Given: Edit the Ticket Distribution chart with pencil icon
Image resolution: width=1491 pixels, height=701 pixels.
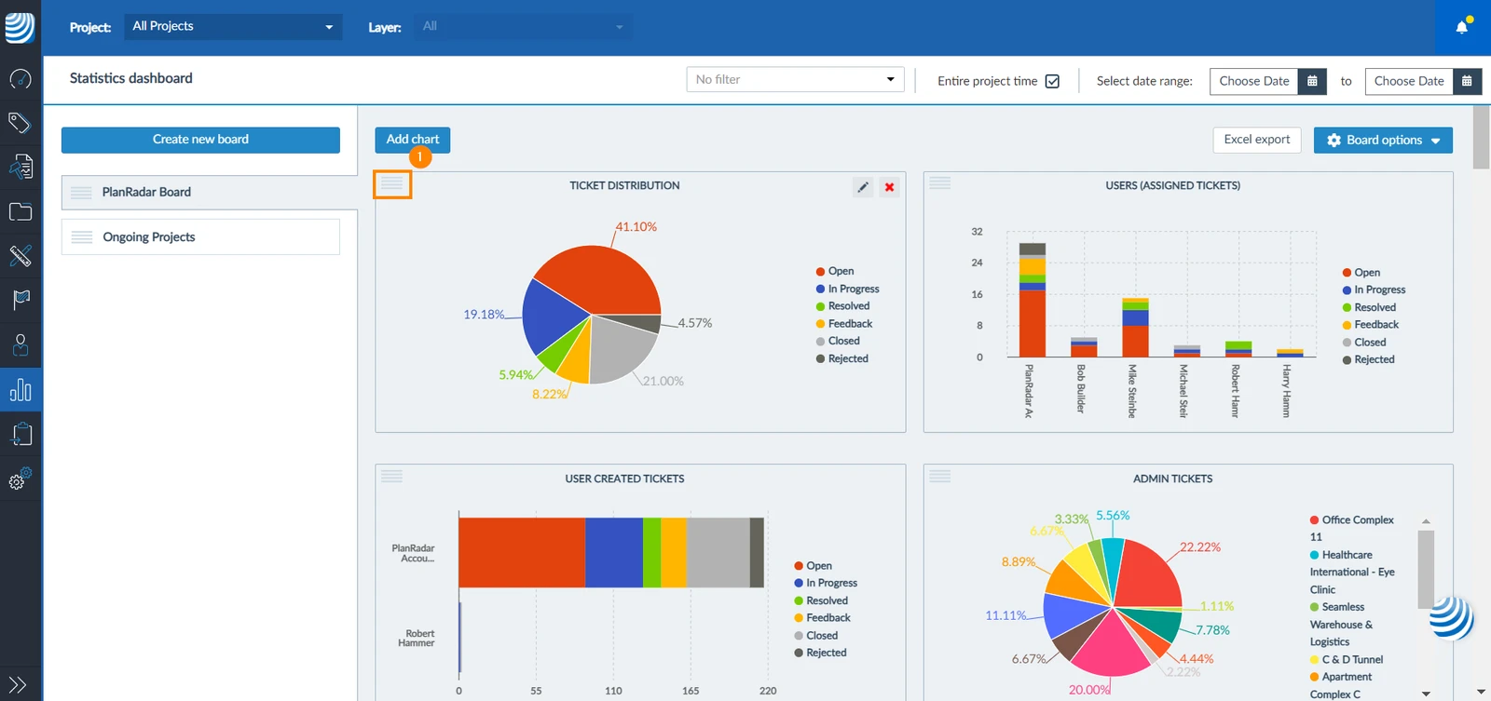Looking at the screenshot, I should coord(863,187).
